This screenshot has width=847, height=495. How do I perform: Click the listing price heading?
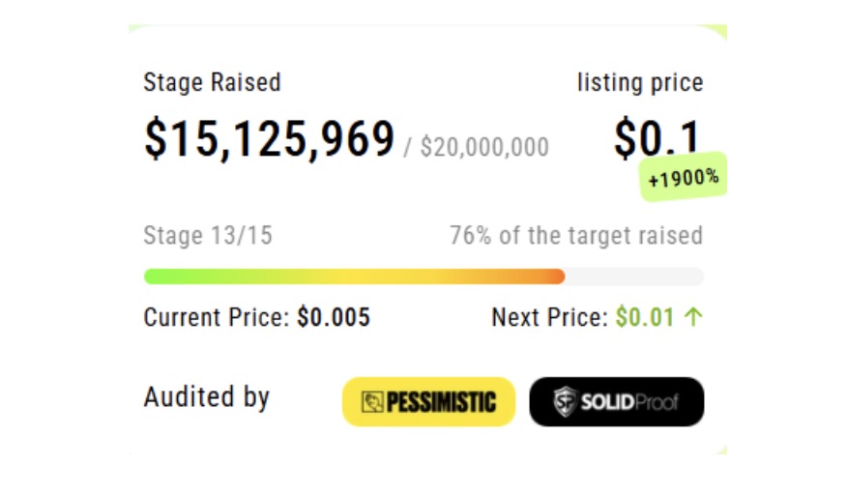pyautogui.click(x=640, y=83)
